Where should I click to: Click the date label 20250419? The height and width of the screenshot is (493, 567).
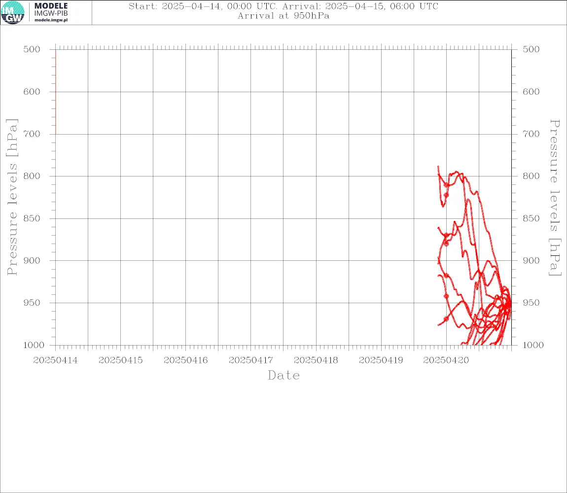tap(381, 360)
